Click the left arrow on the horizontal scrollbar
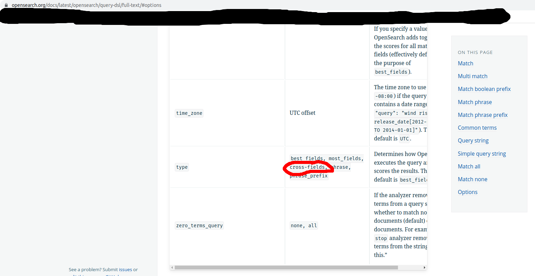This screenshot has width=535, height=276. [x=172, y=267]
